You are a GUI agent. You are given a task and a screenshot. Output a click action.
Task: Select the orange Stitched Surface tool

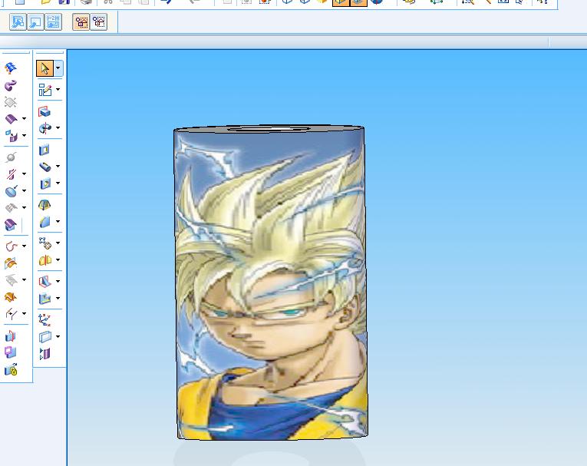[x=11, y=297]
